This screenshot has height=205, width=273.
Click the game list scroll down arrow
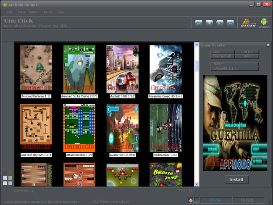tap(197, 184)
